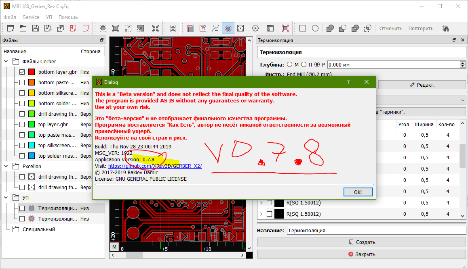Click the red Close file X icon
This screenshot has width=468, height=269.
(x=86, y=28)
